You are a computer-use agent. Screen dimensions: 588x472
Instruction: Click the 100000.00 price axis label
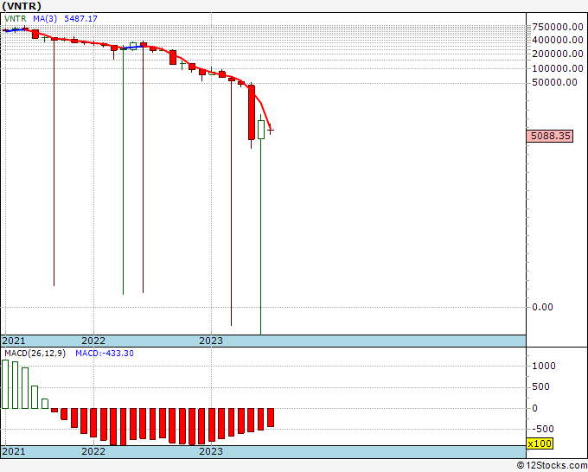pyautogui.click(x=558, y=68)
